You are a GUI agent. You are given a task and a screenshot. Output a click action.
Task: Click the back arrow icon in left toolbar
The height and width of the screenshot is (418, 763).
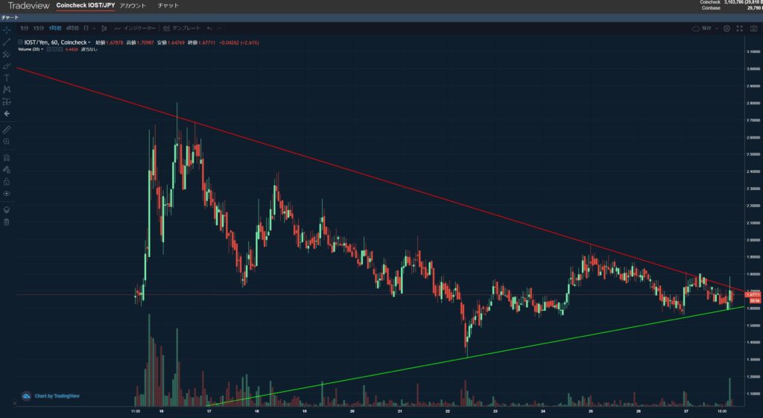coord(6,113)
